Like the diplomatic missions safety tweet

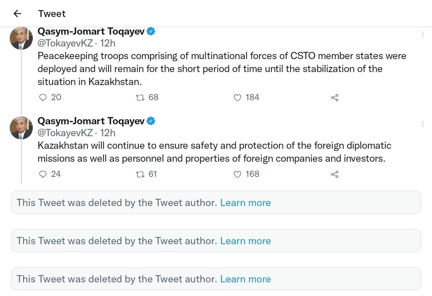click(237, 174)
